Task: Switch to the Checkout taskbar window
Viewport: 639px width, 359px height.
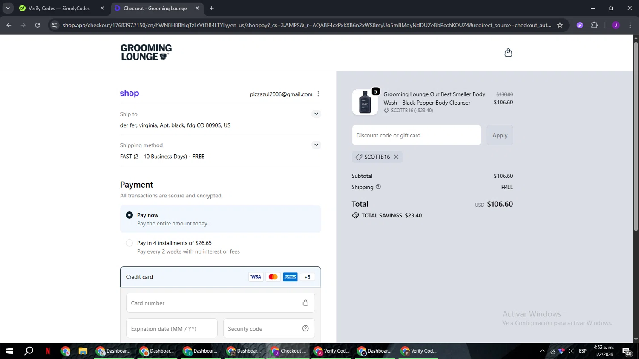Action: click(289, 351)
